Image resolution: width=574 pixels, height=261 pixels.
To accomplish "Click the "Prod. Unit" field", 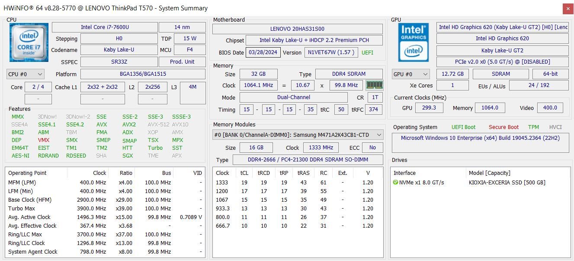I will click(182, 62).
